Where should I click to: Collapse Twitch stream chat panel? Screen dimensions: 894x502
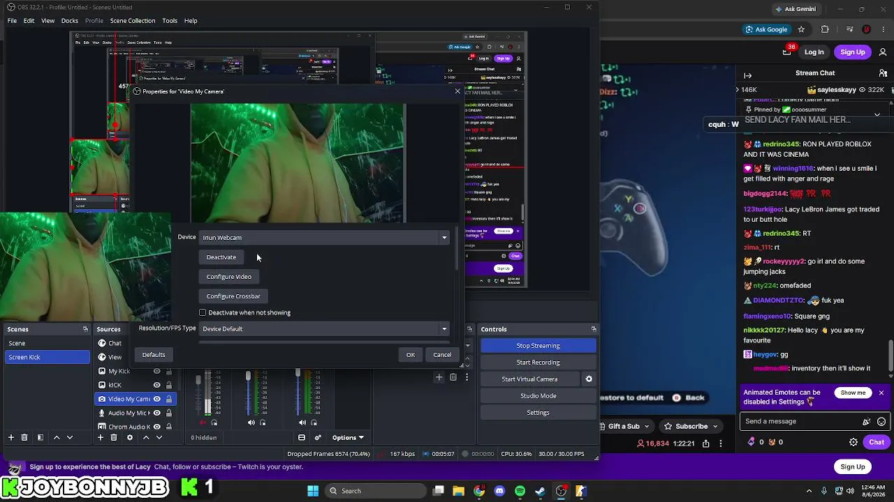point(748,75)
